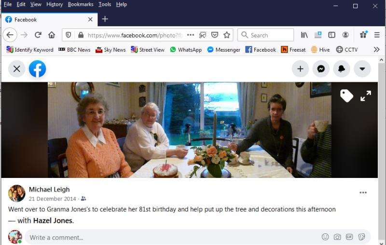
Task: Open Hazel Jones tagged profile
Action: [x=53, y=220]
